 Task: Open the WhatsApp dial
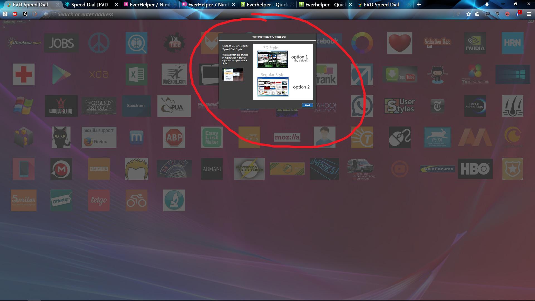tap(362, 106)
